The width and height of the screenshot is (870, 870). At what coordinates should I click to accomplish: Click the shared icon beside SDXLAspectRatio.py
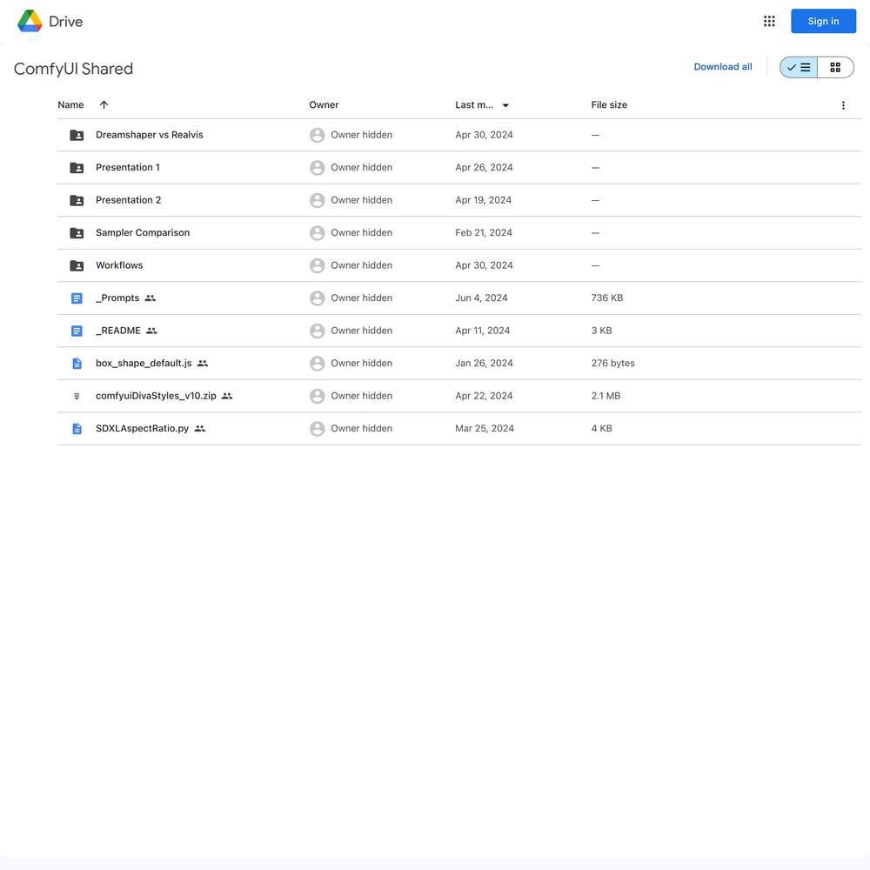click(200, 429)
